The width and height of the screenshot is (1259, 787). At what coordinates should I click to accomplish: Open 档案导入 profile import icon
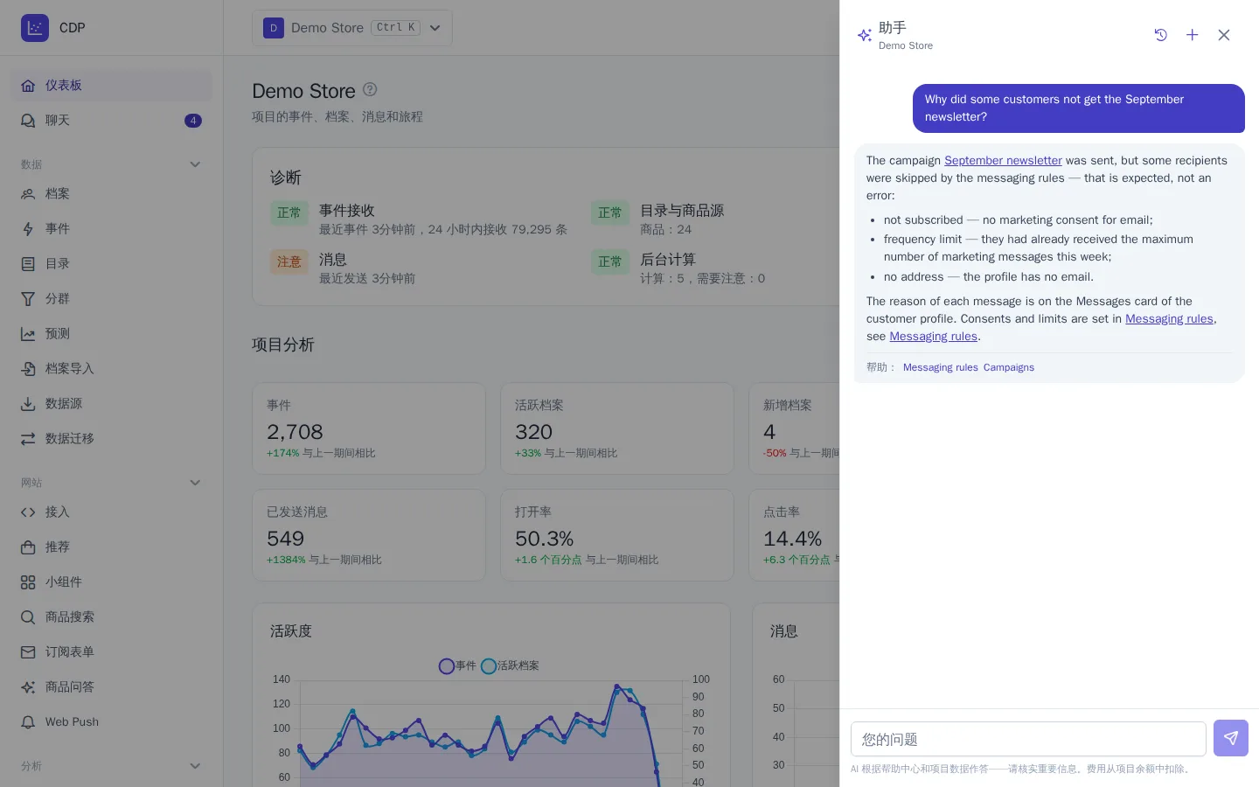click(x=28, y=369)
